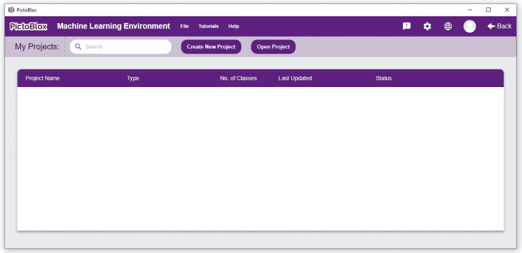Click the Create New Project button

coord(211,47)
